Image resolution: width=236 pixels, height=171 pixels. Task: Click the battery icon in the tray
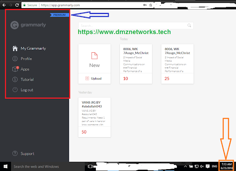[x=191, y=166]
